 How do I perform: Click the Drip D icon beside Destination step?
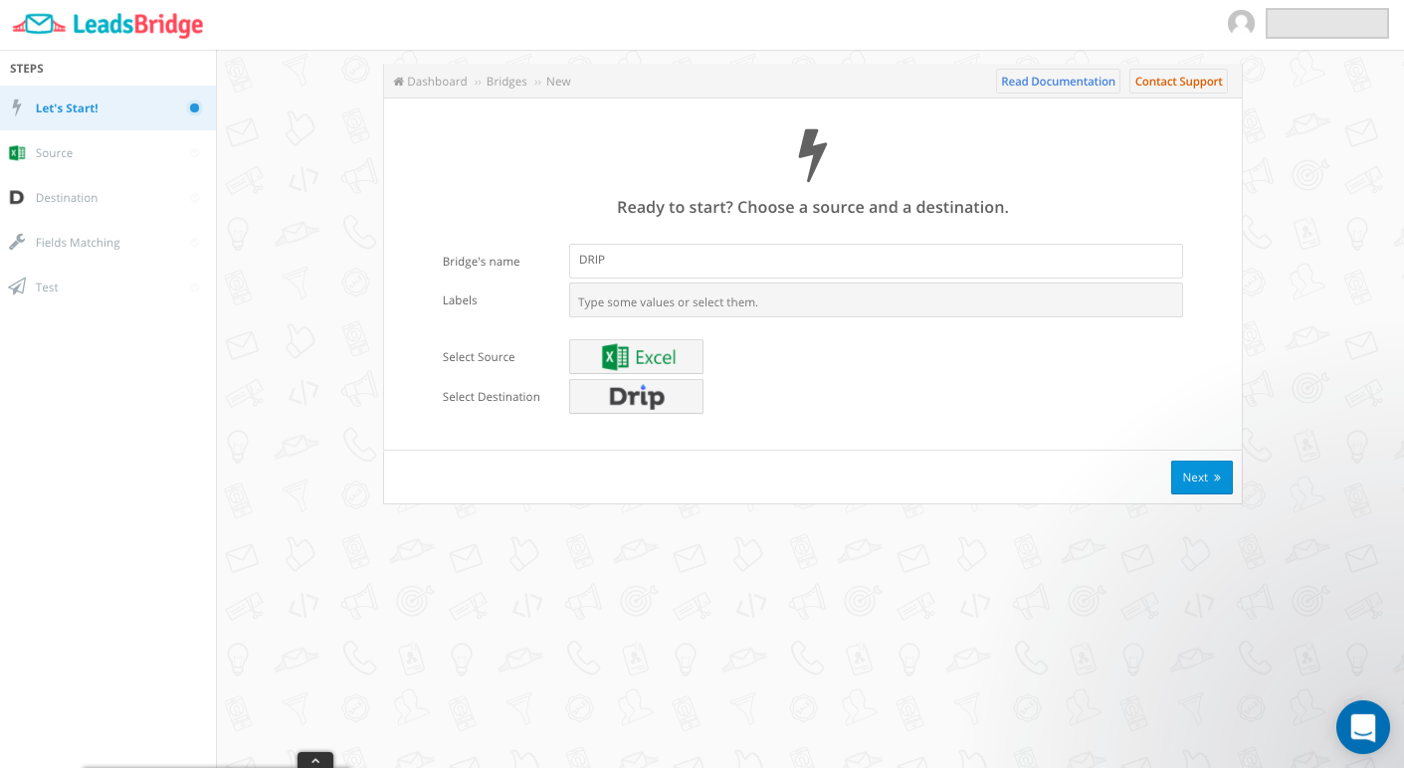coord(17,198)
